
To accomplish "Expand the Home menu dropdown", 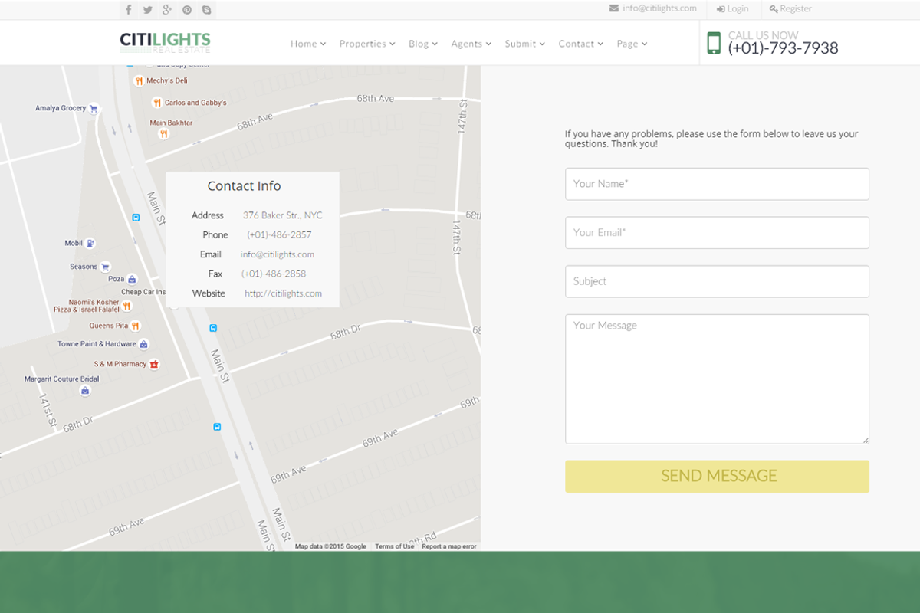I will [x=308, y=44].
